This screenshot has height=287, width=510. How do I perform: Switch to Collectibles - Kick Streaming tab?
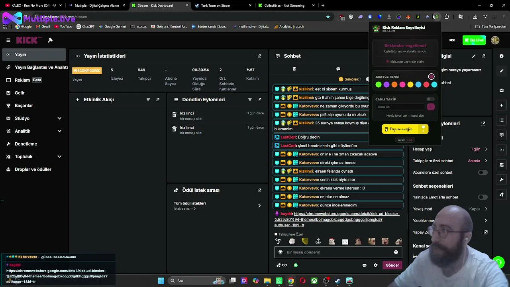click(x=286, y=6)
